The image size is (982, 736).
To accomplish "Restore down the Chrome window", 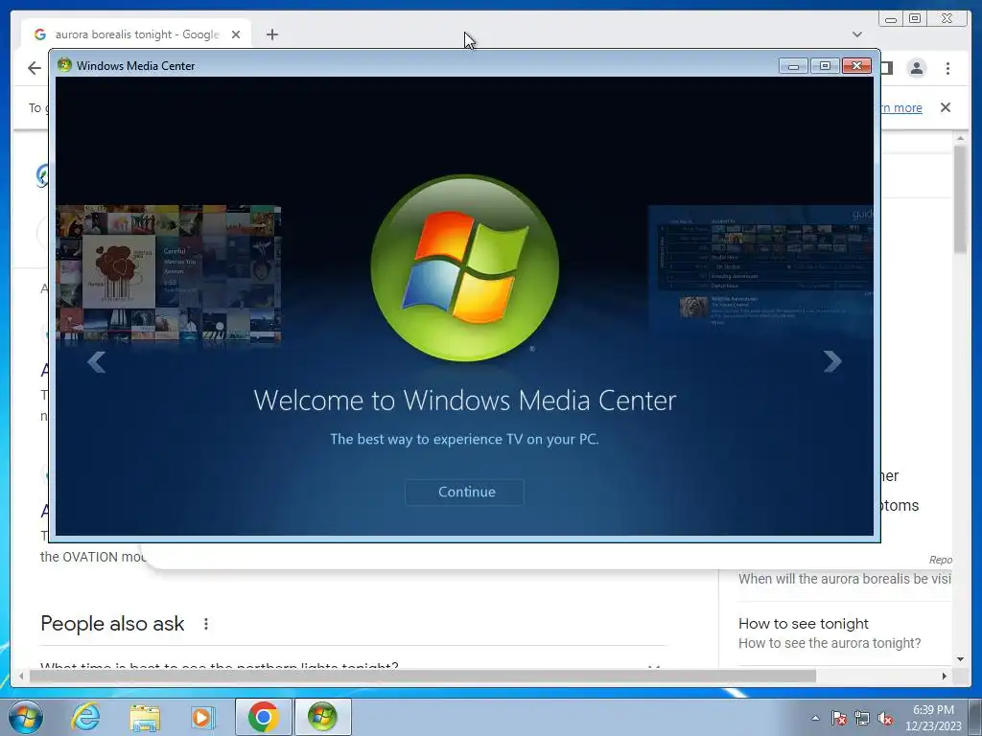I will click(x=915, y=19).
